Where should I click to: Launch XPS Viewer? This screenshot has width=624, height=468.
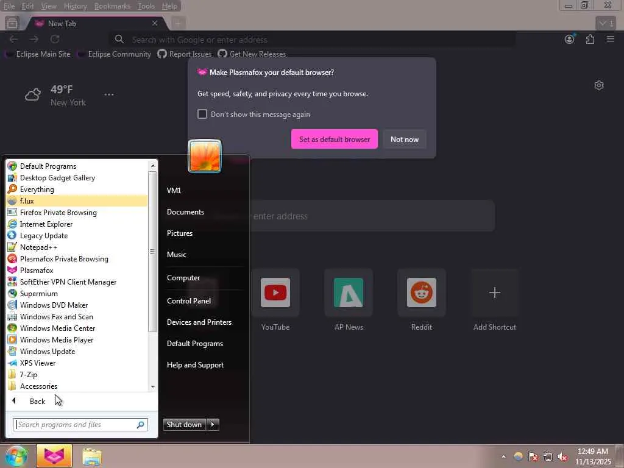pos(77,363)
